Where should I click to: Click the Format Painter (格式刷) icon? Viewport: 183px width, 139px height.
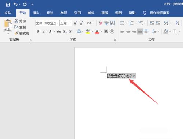coord(16,33)
